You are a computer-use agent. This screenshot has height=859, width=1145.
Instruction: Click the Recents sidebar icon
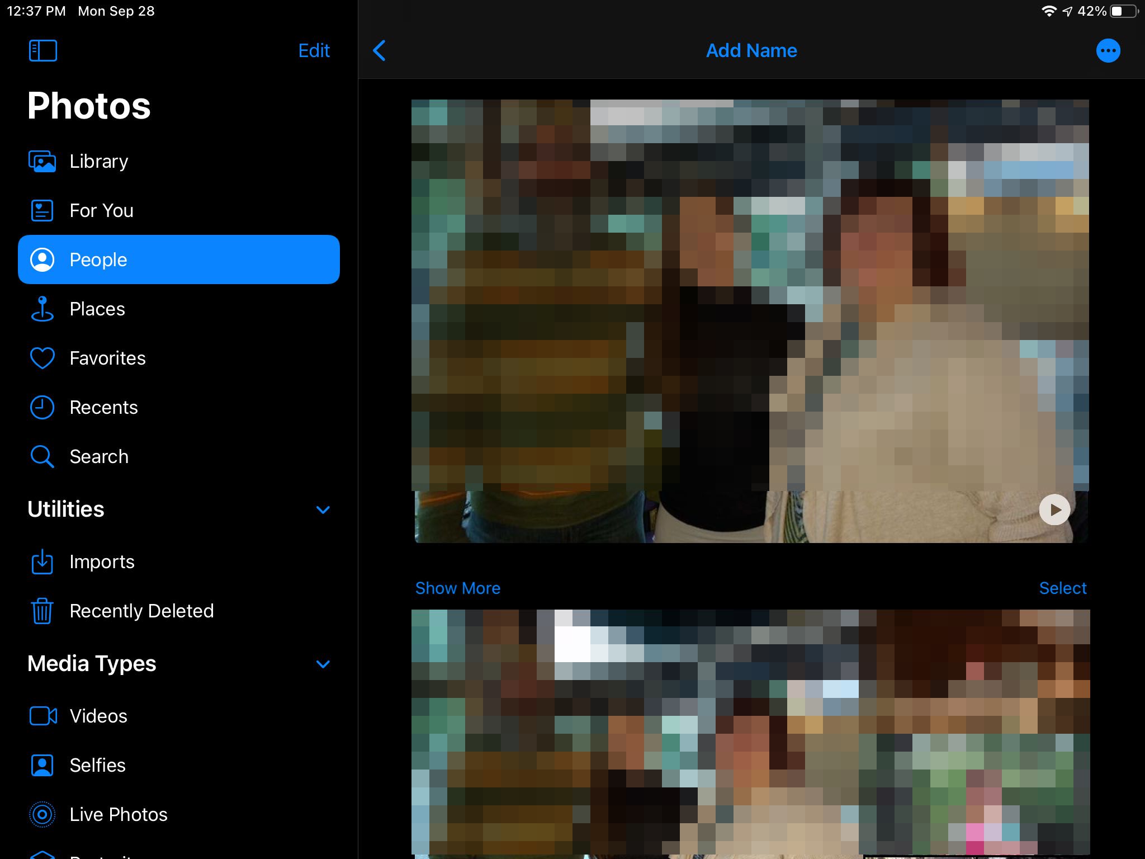click(x=42, y=407)
